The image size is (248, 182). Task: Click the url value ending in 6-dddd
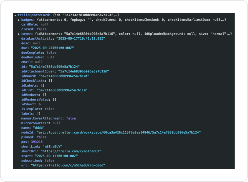coord(68,165)
